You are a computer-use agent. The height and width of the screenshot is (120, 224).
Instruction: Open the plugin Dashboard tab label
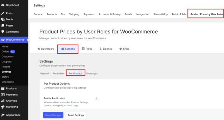tap(48, 49)
